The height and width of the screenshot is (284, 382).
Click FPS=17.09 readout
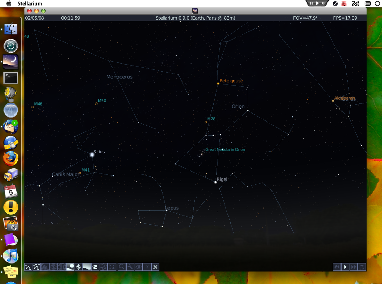pyautogui.click(x=345, y=18)
